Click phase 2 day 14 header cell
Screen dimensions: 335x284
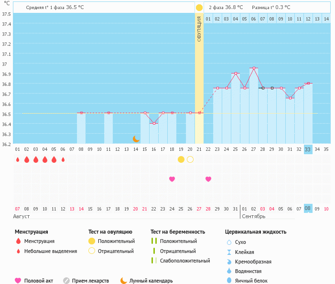tap(326, 19)
